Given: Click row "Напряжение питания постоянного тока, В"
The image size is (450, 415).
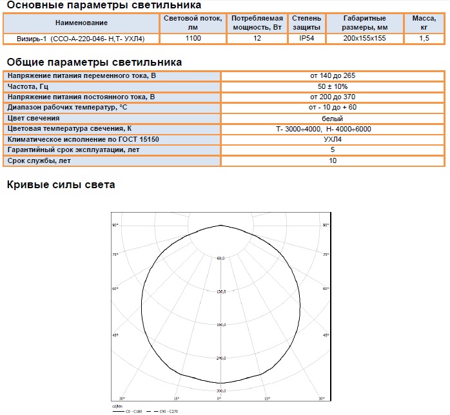Looking at the screenshot, I should 112,97.
